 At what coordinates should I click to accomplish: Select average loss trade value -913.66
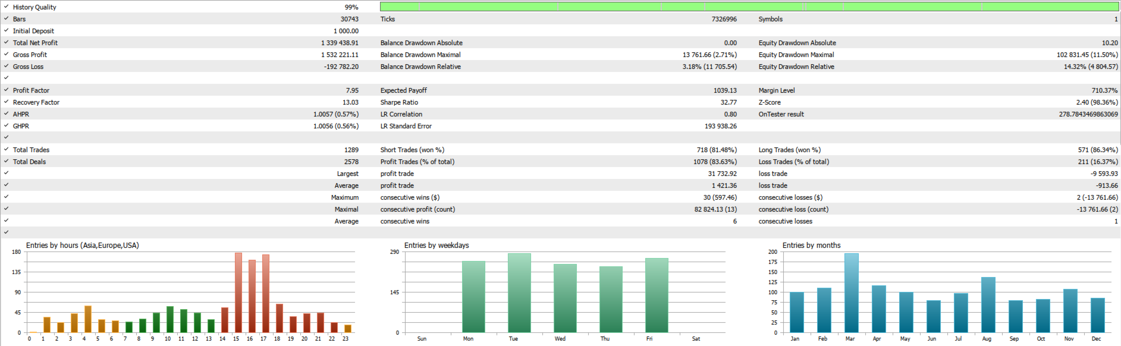(x=1107, y=185)
